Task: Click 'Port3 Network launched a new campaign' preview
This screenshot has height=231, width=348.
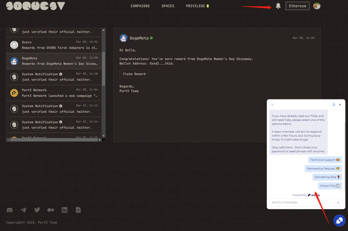Action: click(60, 96)
